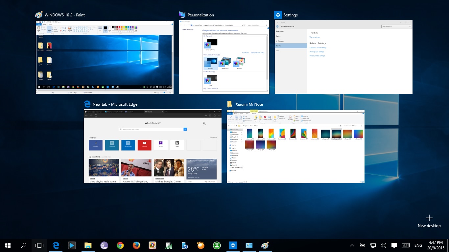Launch Microsoft Edge from the taskbar
The width and height of the screenshot is (449, 252).
coord(56,245)
